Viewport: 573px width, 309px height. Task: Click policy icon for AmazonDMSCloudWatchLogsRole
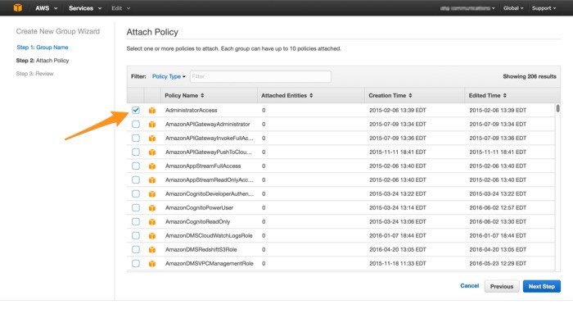(x=152, y=235)
